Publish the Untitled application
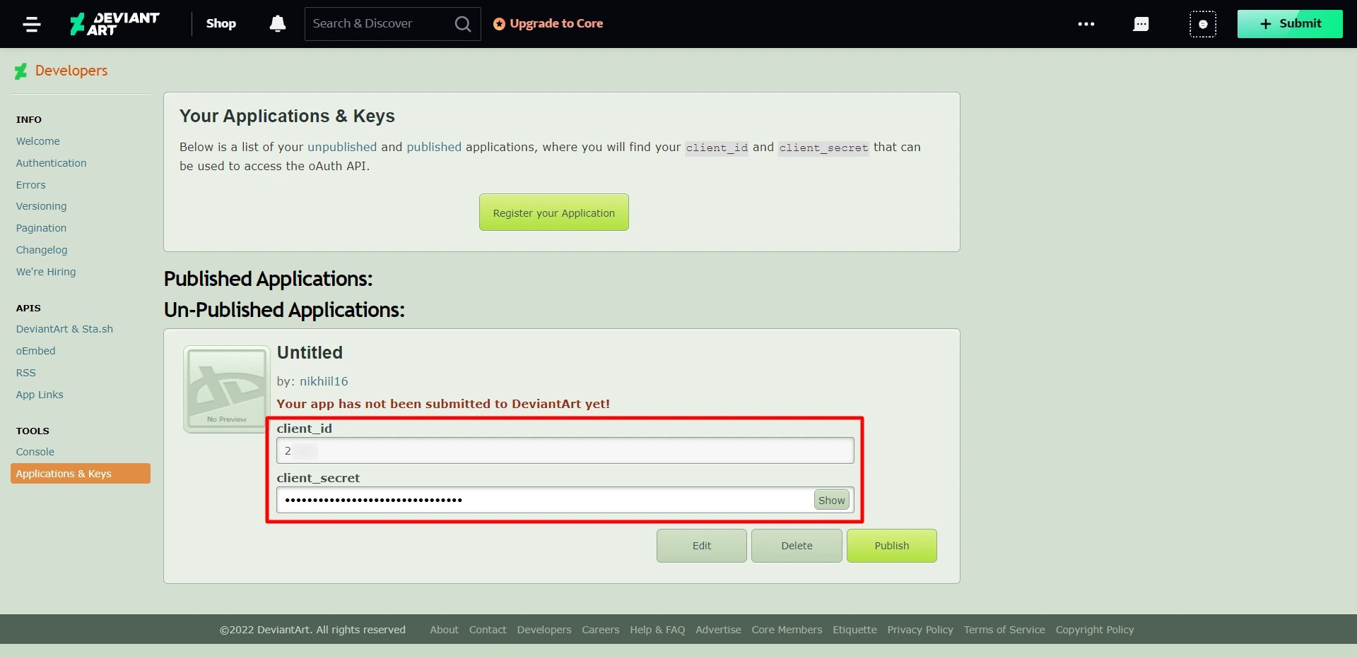The width and height of the screenshot is (1357, 658). [891, 545]
